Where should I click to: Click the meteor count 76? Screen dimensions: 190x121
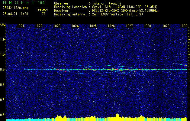pos(44,14)
